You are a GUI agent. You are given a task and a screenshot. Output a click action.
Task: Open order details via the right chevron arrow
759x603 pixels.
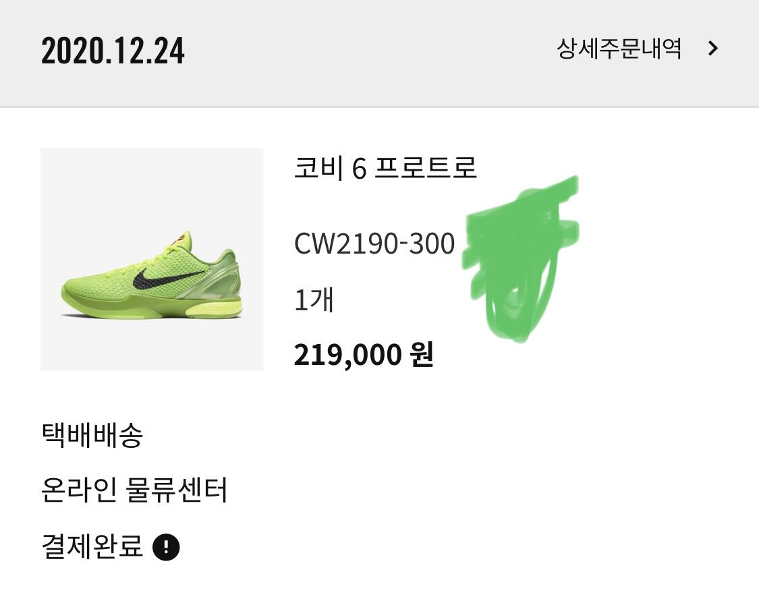point(712,49)
